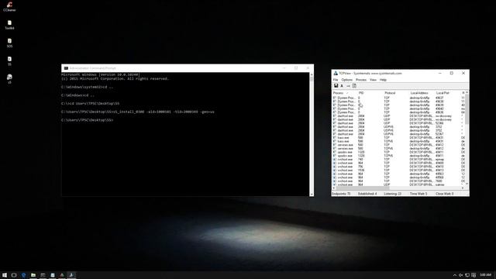Click the Time Wait count in status bar
This screenshot has height=279, width=496.
tap(418, 194)
